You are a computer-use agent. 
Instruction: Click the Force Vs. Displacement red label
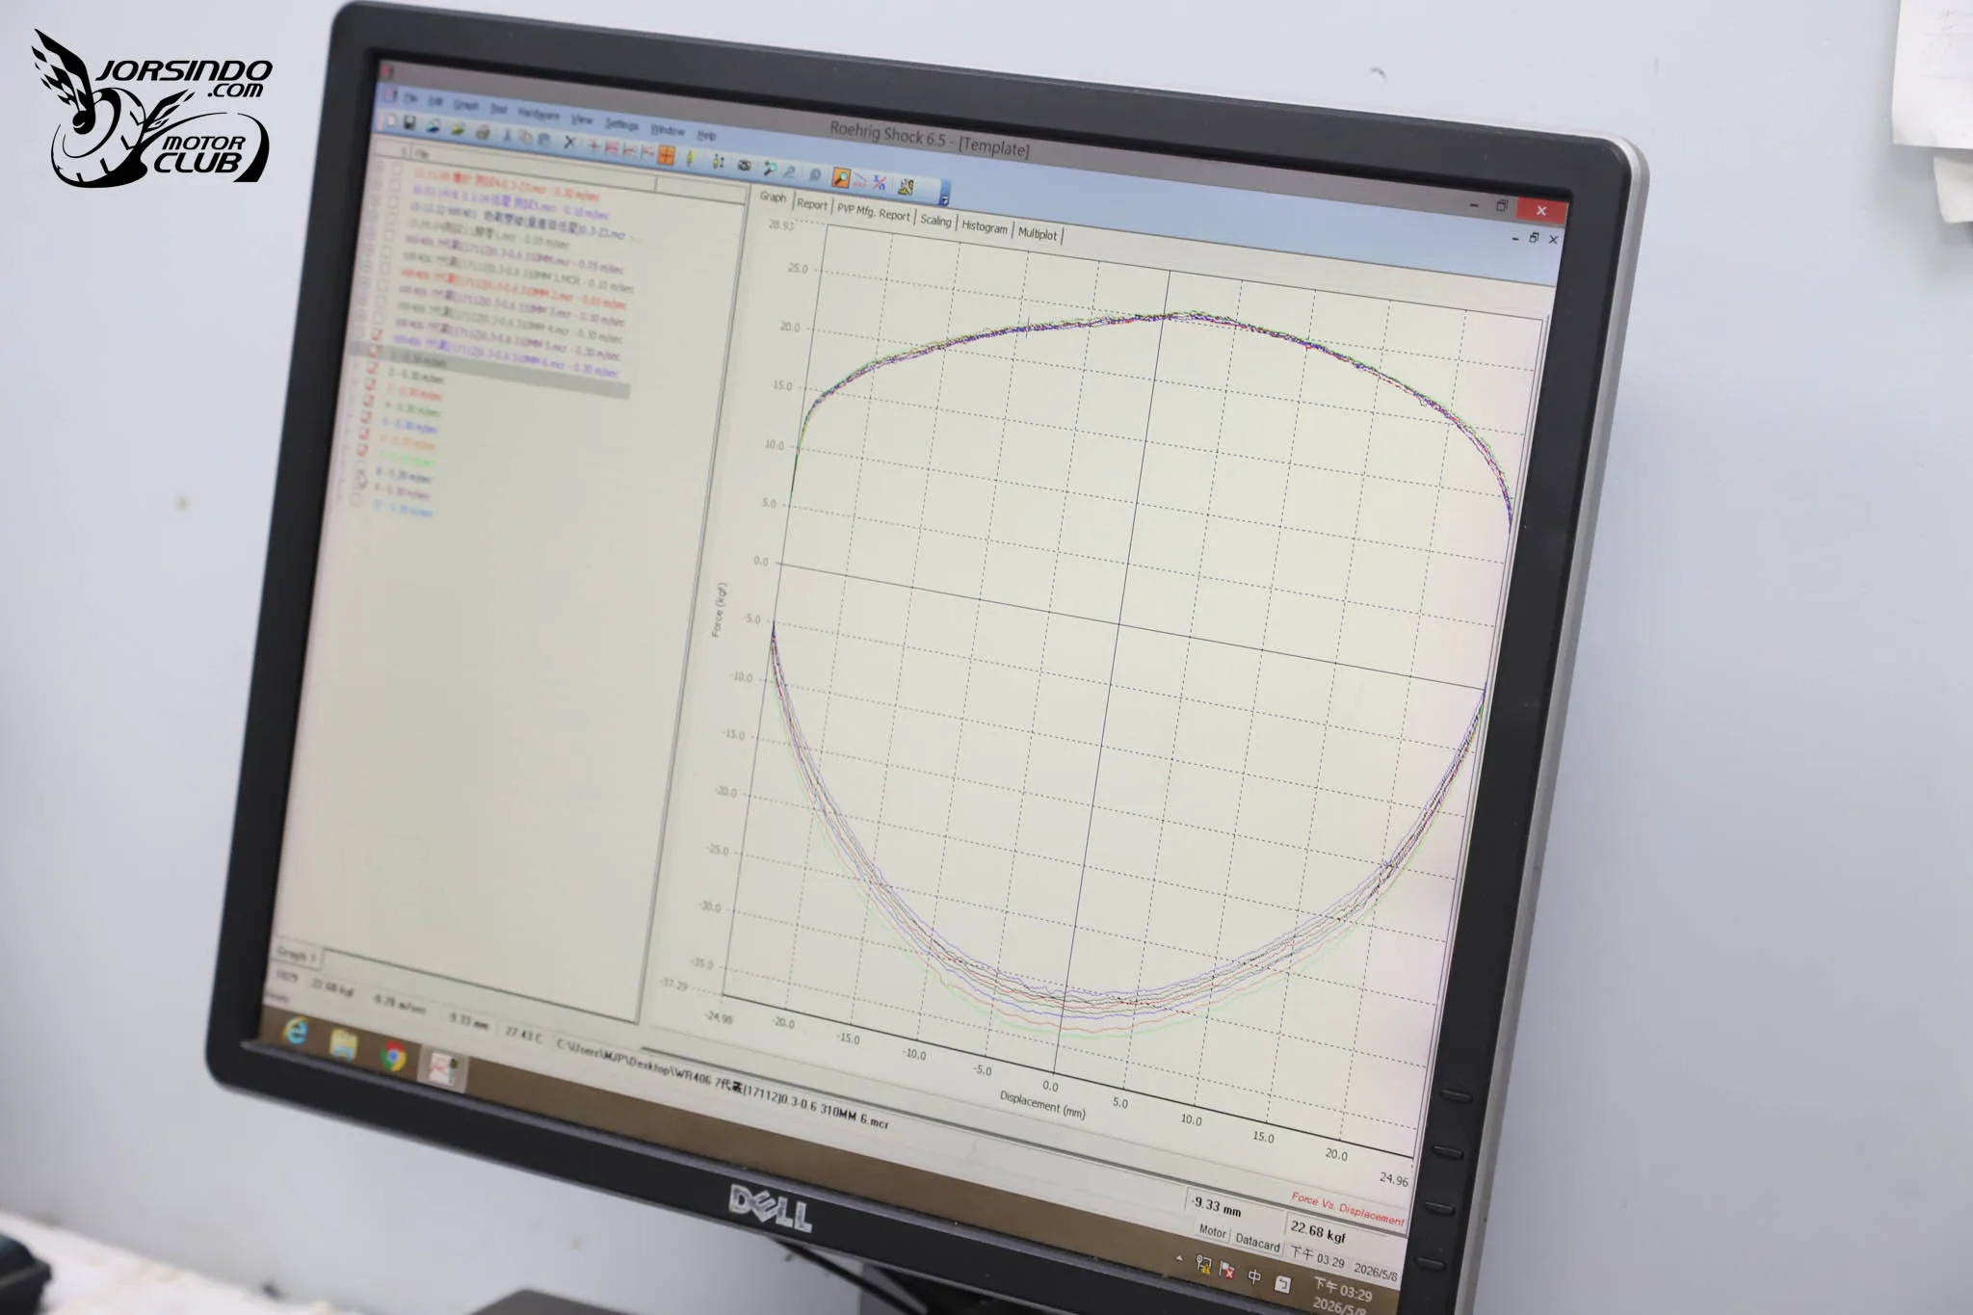coord(1348,1209)
